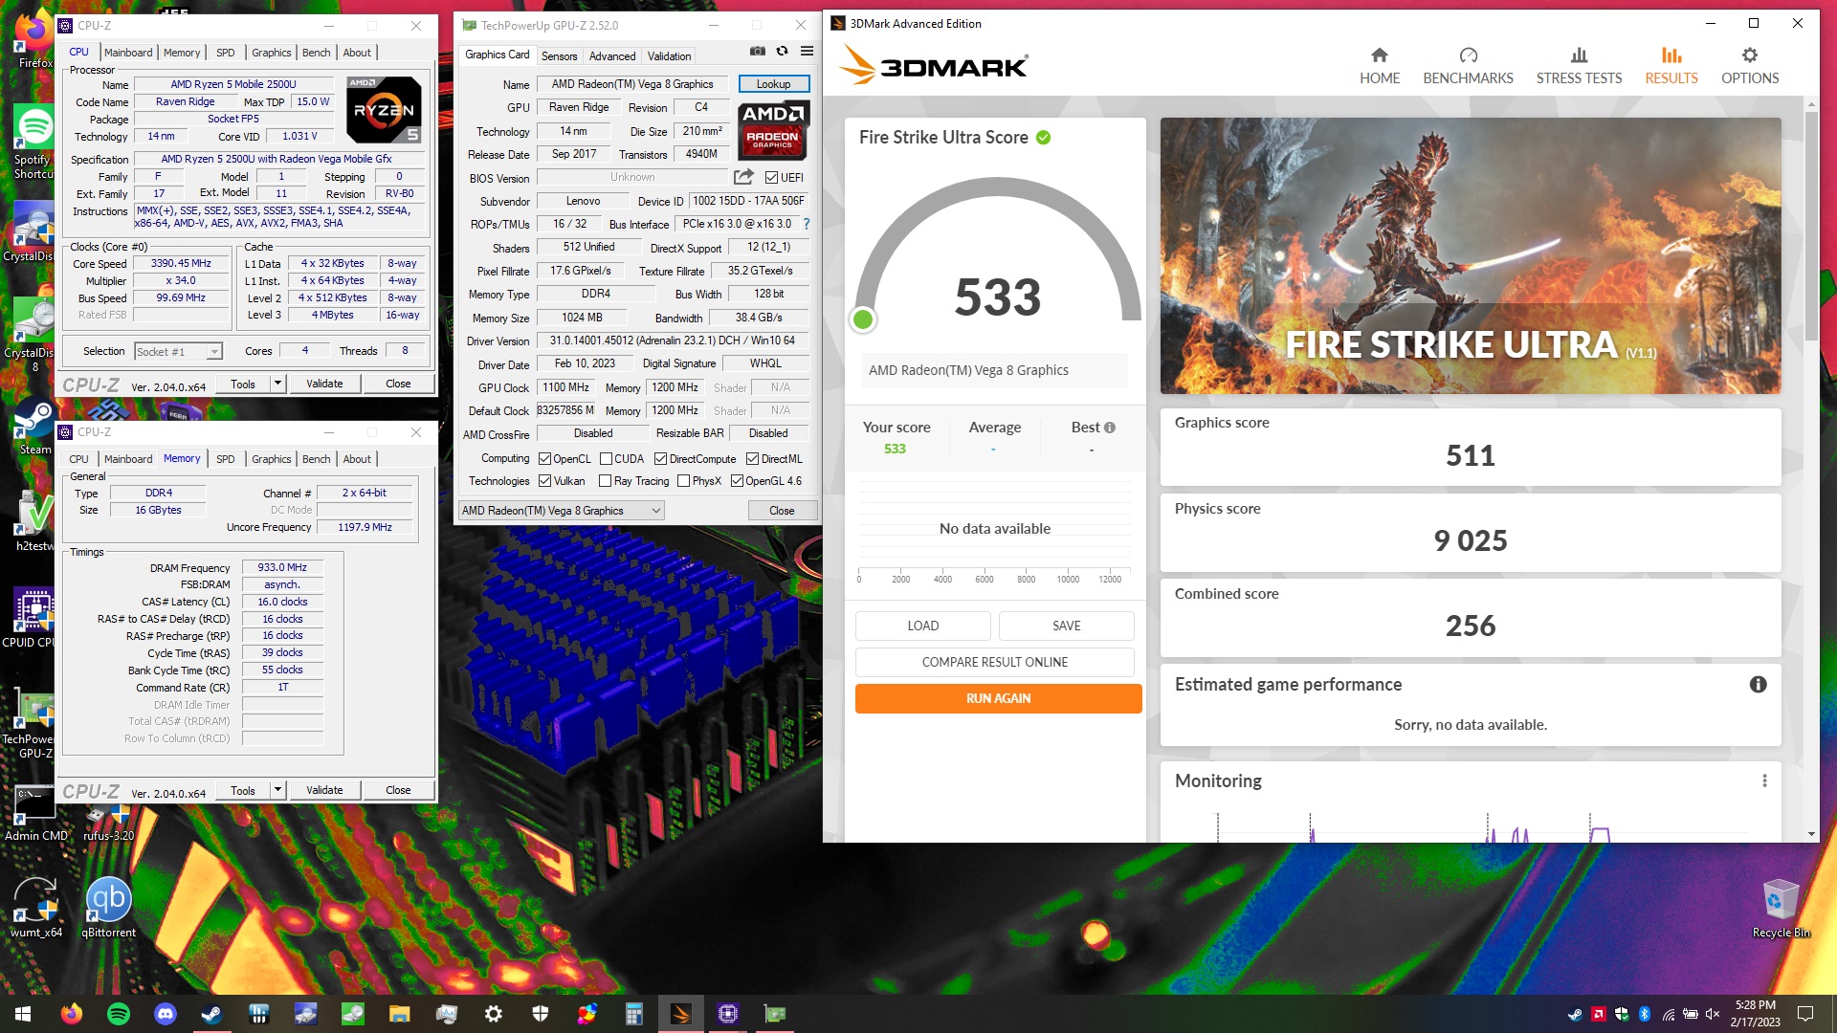Click the taskbar clock showing 5:28 PM
Screen dimensions: 1837x1033
click(x=1755, y=1014)
